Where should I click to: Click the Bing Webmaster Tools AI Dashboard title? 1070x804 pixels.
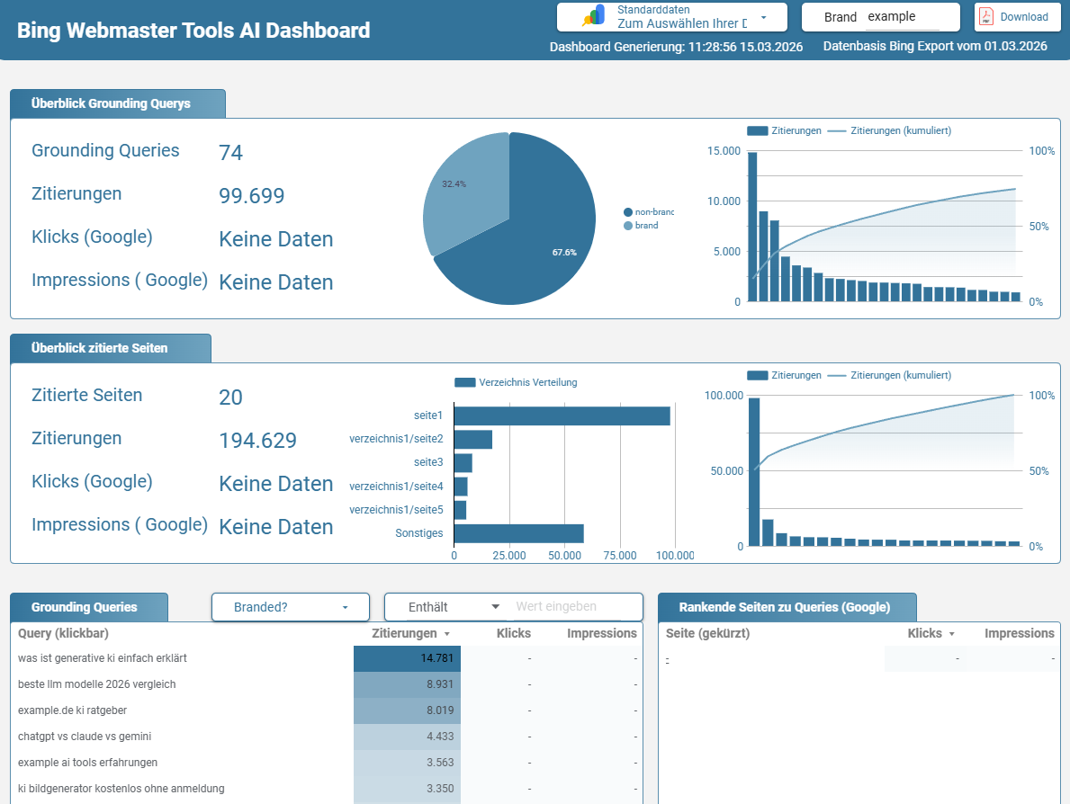point(193,30)
